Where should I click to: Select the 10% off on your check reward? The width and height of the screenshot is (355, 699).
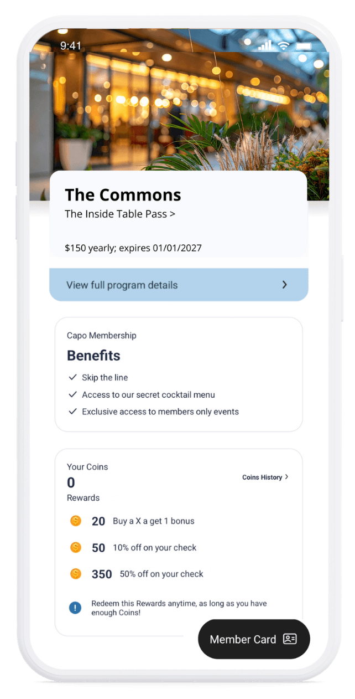click(154, 547)
